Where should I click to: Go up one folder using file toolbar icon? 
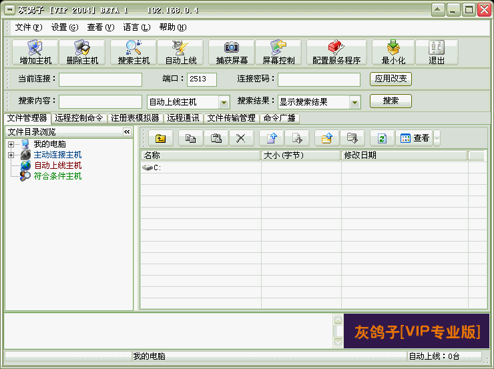pos(160,138)
